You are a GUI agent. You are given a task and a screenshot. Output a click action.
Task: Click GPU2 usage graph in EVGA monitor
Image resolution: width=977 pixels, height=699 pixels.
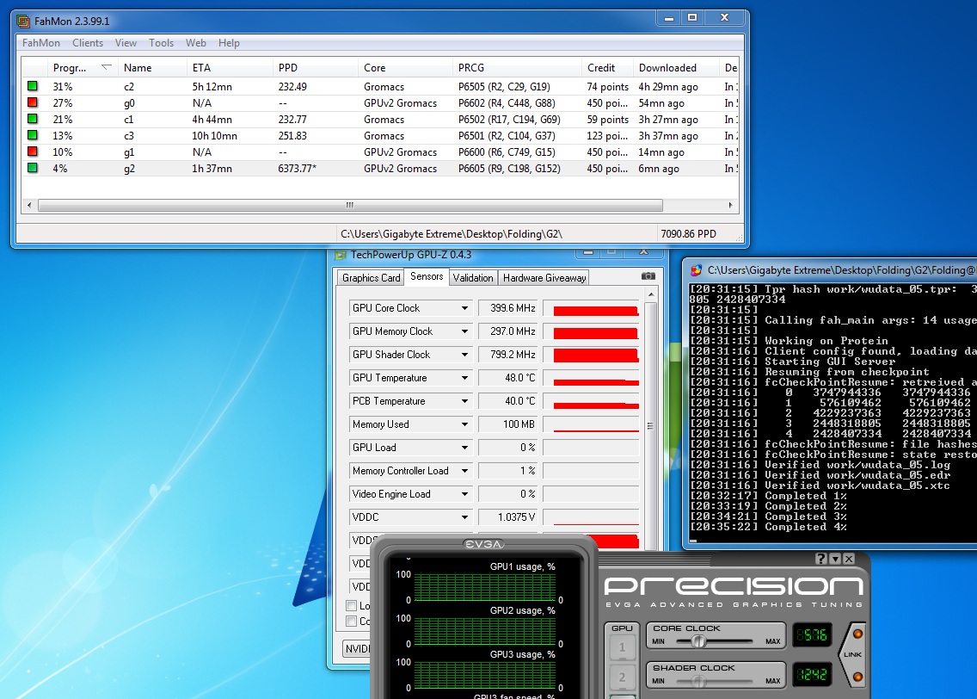(484, 631)
